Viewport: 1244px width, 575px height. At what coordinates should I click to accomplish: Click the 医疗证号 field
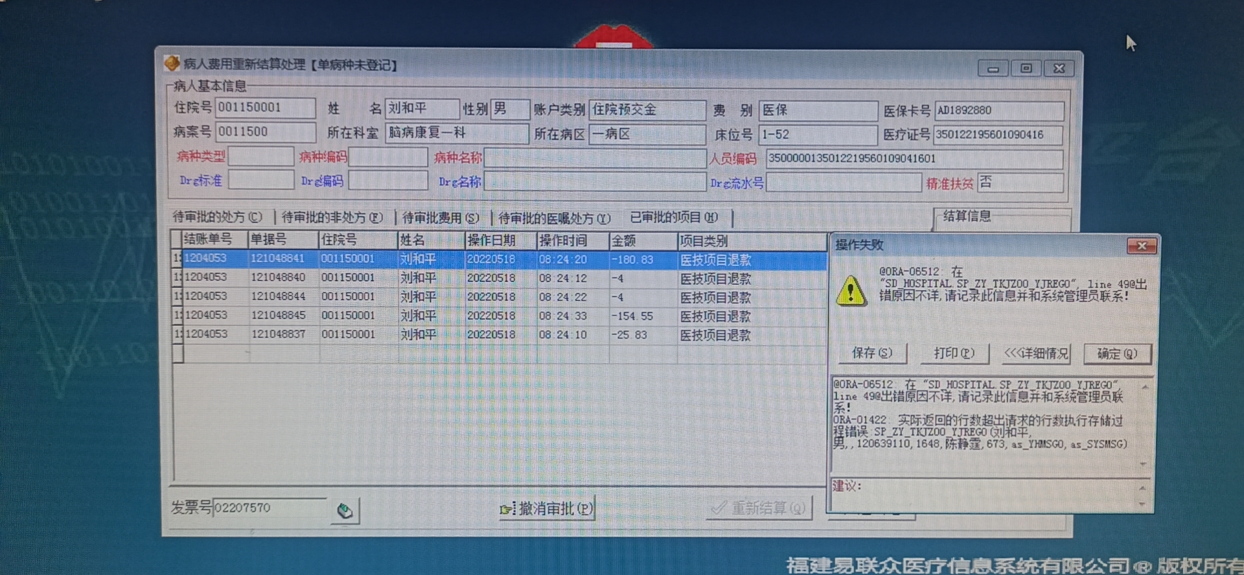click(998, 135)
